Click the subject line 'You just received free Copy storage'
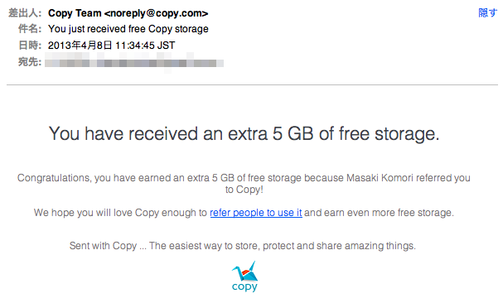Image resolution: width=503 pixels, height=308 pixels. [128, 29]
